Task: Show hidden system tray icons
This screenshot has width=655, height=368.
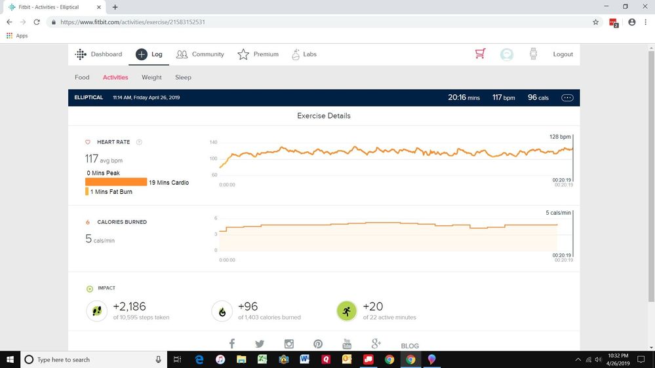Action: pos(578,359)
